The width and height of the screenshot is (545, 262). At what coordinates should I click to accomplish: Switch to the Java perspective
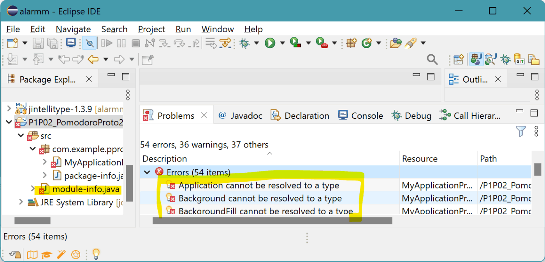[x=476, y=59]
